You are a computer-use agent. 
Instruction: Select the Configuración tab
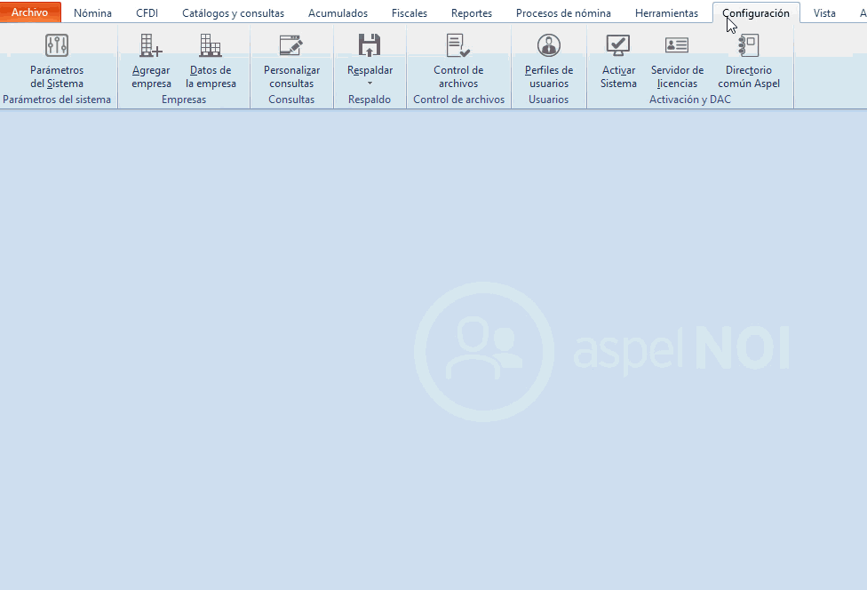point(756,12)
